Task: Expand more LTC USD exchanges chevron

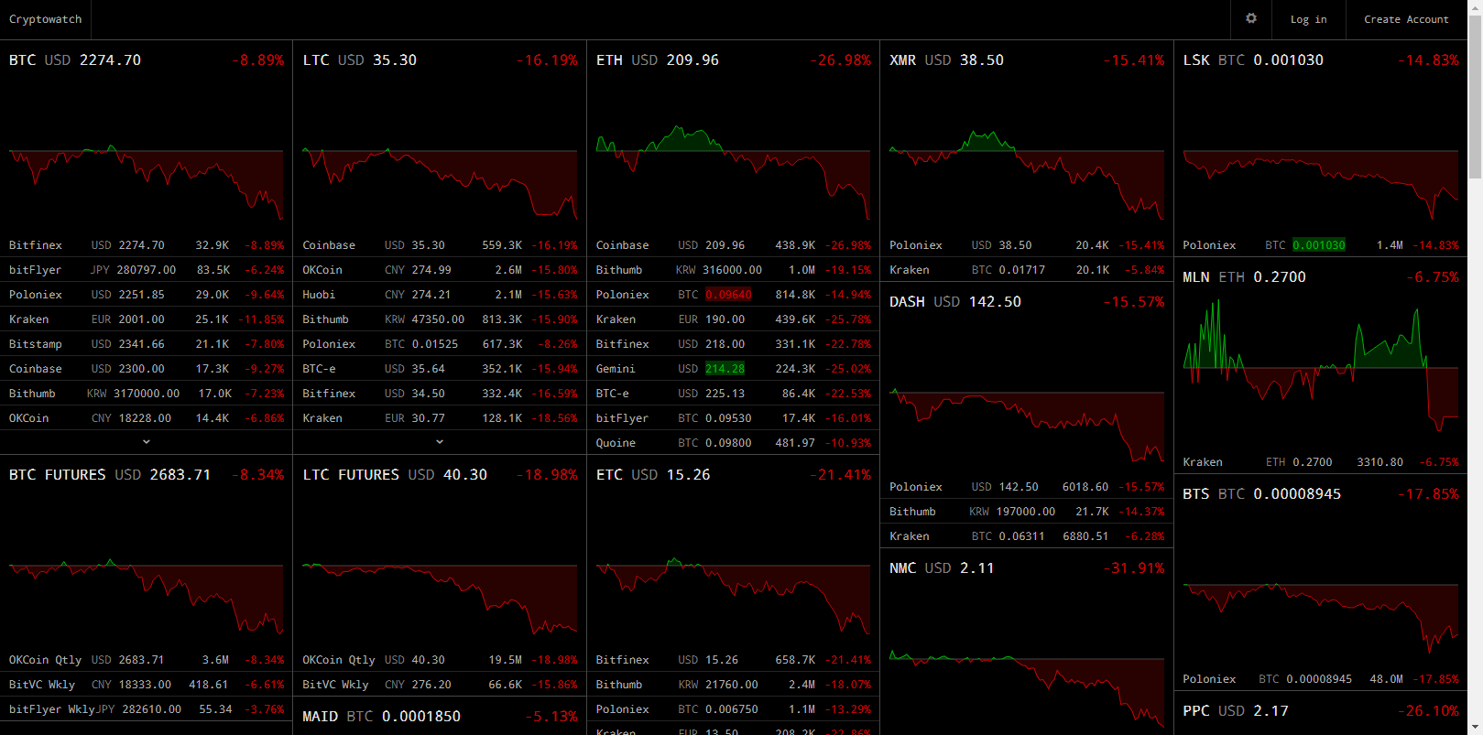Action: click(x=440, y=442)
